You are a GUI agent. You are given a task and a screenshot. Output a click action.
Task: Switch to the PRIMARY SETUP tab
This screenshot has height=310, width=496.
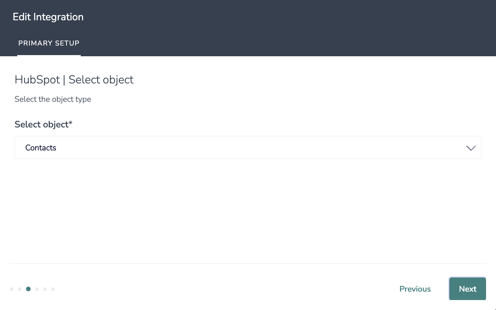coord(49,43)
